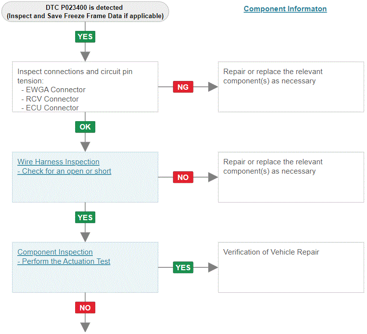Click the Perform the Actuation Test link
Screen dimensions: 367x334
tap(64, 261)
